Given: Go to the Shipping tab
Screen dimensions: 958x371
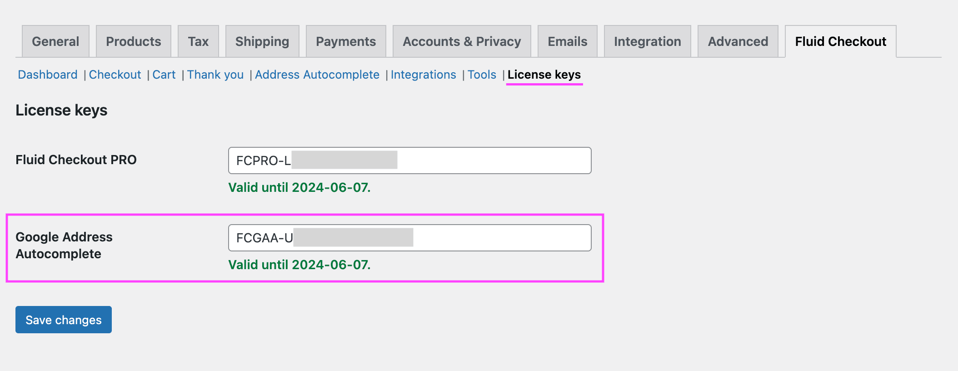Looking at the screenshot, I should (x=262, y=41).
